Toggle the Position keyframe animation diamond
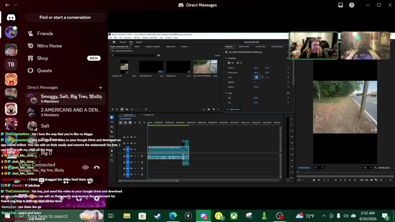The image size is (395, 222). pyautogui.click(x=288, y=68)
